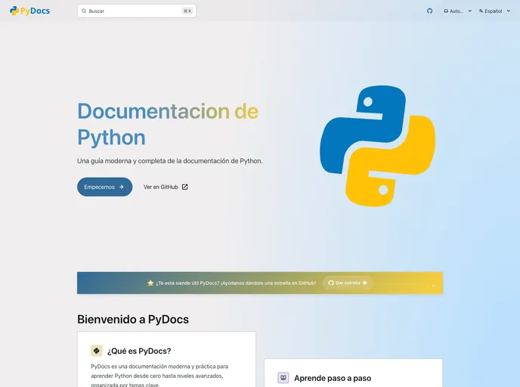
Task: Click the external link icon beside GitHub
Action: pyautogui.click(x=184, y=187)
